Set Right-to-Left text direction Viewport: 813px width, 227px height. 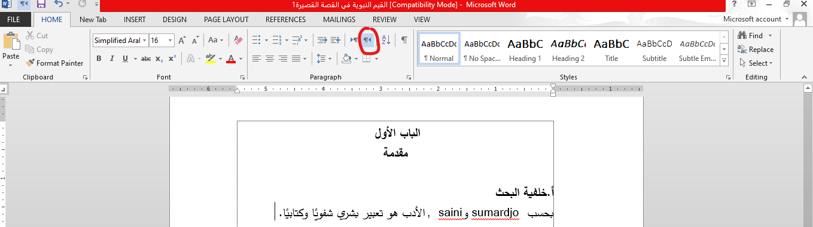pos(368,41)
